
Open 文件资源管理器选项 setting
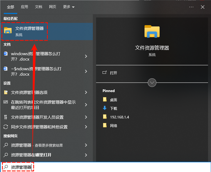tap(47, 92)
